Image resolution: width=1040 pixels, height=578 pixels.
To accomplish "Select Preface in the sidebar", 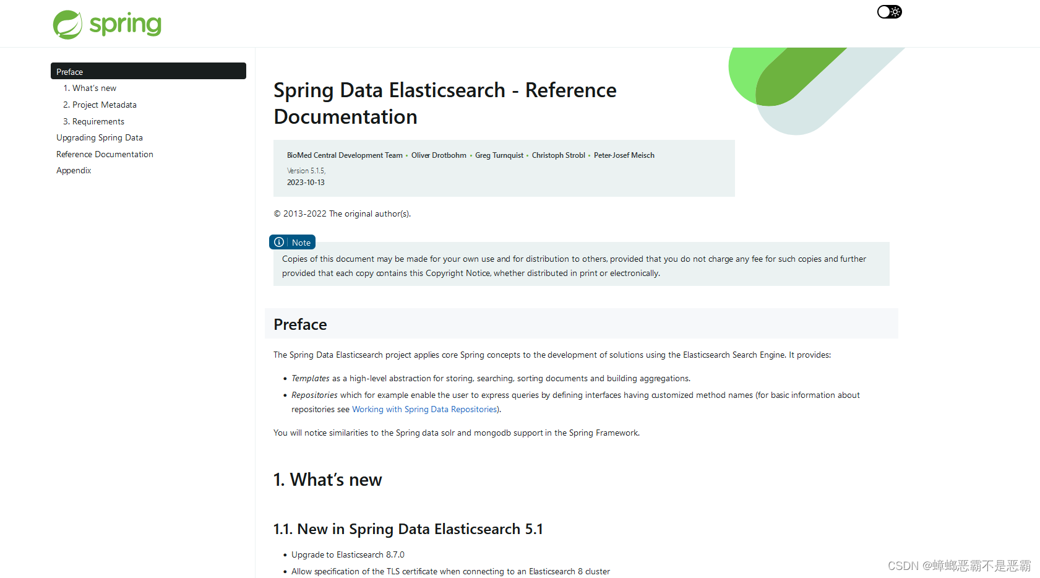I will [x=148, y=71].
